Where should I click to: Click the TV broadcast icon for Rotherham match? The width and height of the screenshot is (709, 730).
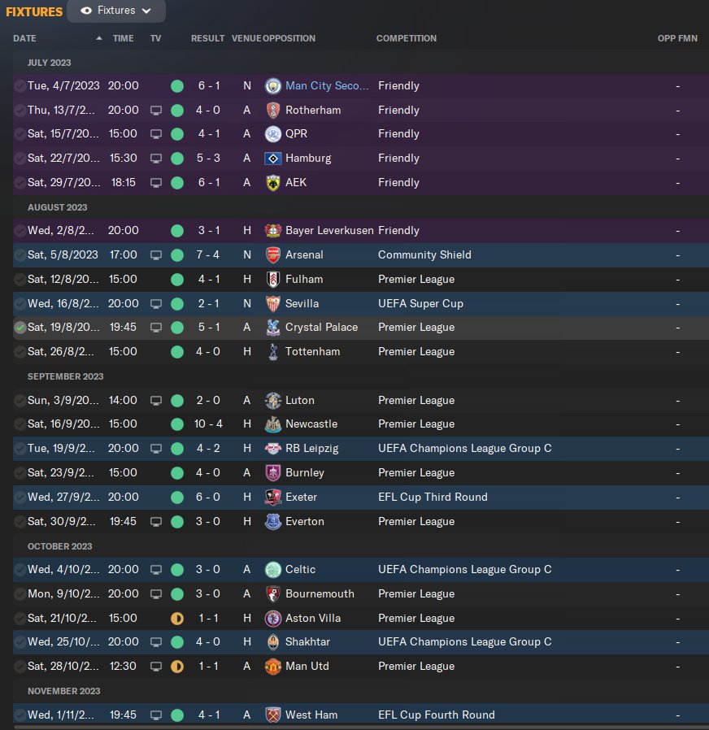[x=156, y=110]
